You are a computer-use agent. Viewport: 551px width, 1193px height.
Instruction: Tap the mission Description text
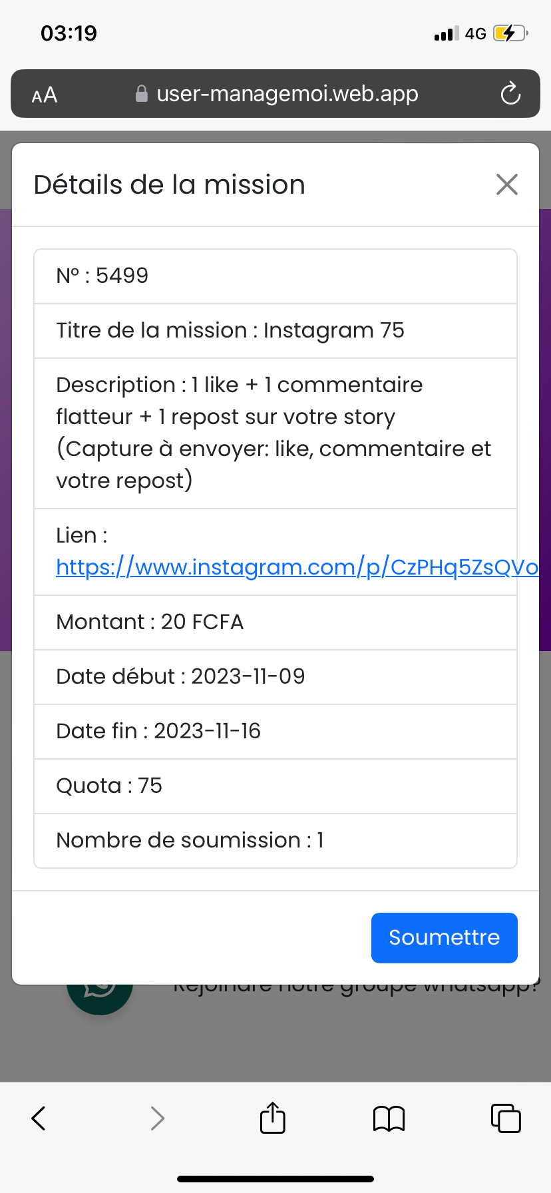273,433
